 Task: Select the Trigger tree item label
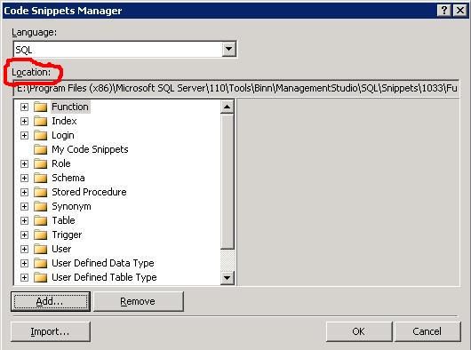(67, 235)
